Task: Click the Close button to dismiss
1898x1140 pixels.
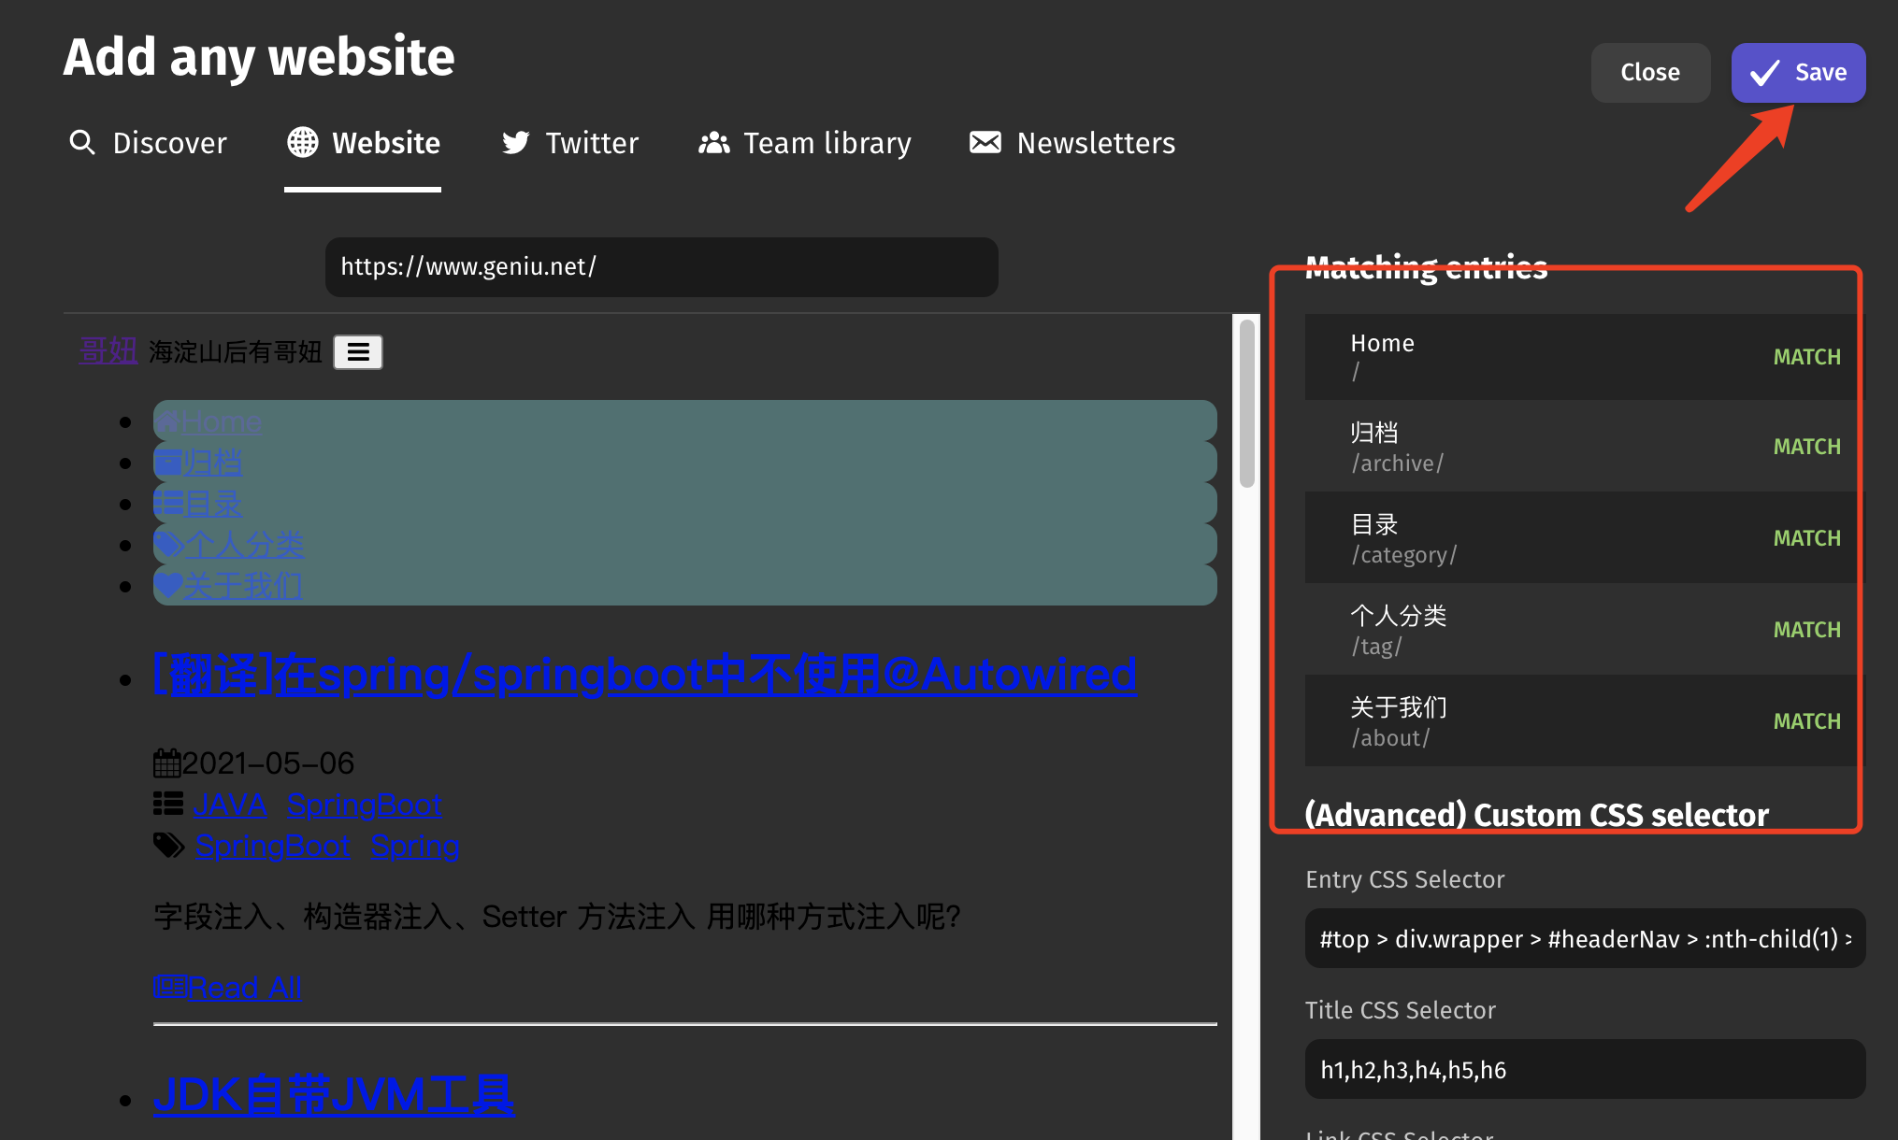Action: point(1650,72)
